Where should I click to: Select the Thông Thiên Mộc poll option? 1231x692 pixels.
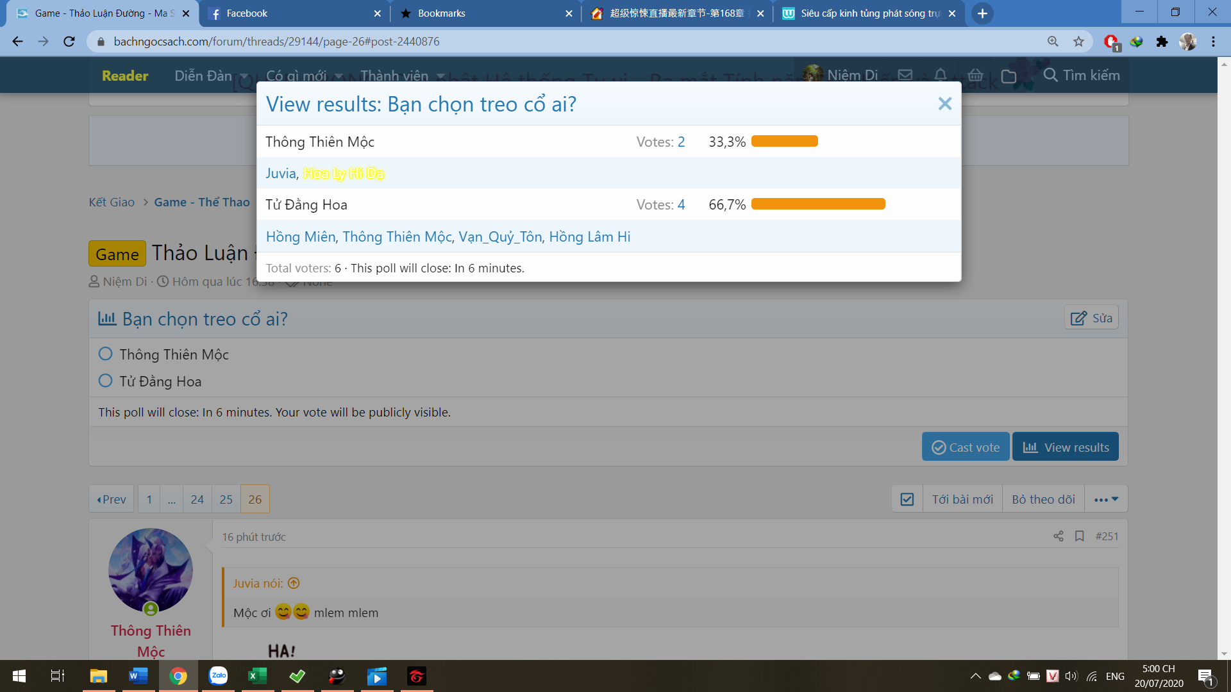point(106,354)
